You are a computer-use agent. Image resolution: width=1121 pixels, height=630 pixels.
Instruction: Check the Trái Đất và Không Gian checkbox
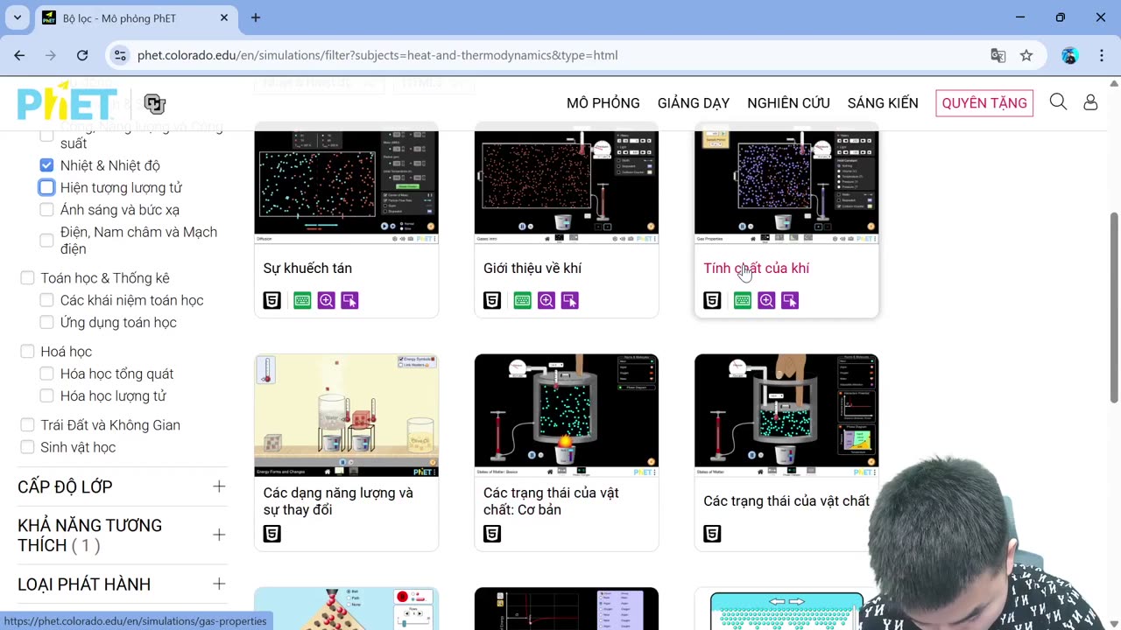tap(27, 424)
